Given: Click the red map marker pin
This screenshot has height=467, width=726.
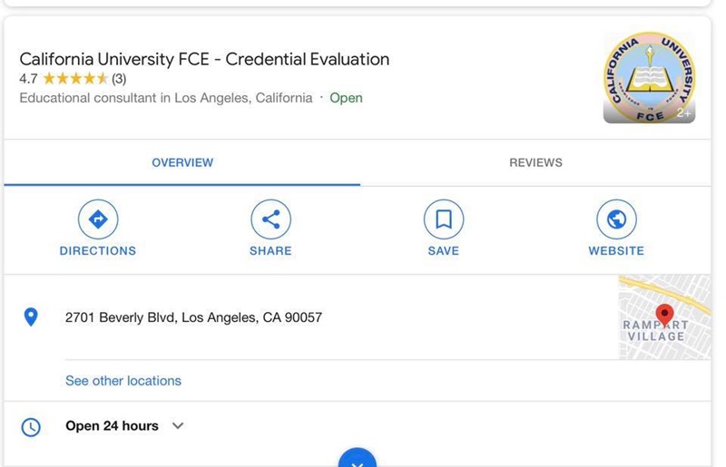Looking at the screenshot, I should tap(664, 314).
